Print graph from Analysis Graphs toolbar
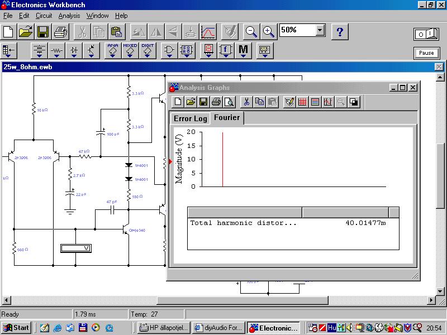Image resolution: width=447 pixels, height=335 pixels. (216, 102)
